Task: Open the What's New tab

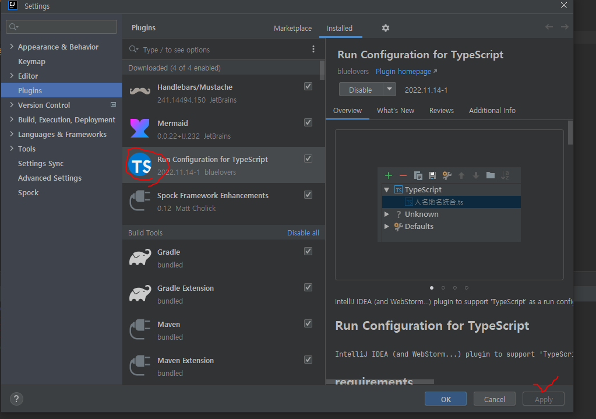Action: tap(396, 111)
